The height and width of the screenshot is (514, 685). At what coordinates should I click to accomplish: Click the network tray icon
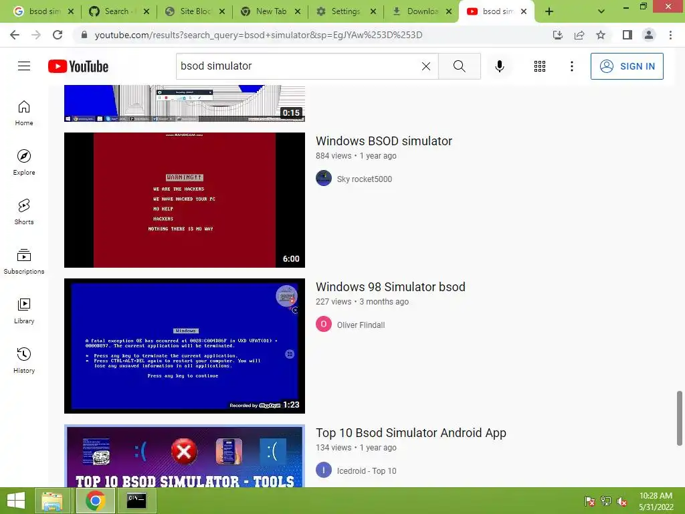click(606, 501)
